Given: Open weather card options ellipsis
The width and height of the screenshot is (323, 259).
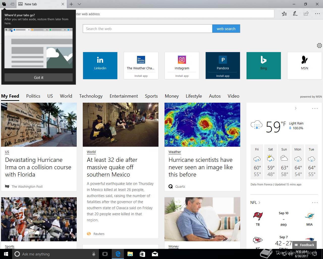Looking at the screenshot, I should point(315,109).
